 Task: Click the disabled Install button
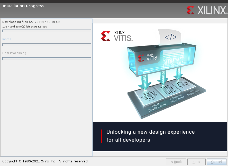click(x=196, y=162)
